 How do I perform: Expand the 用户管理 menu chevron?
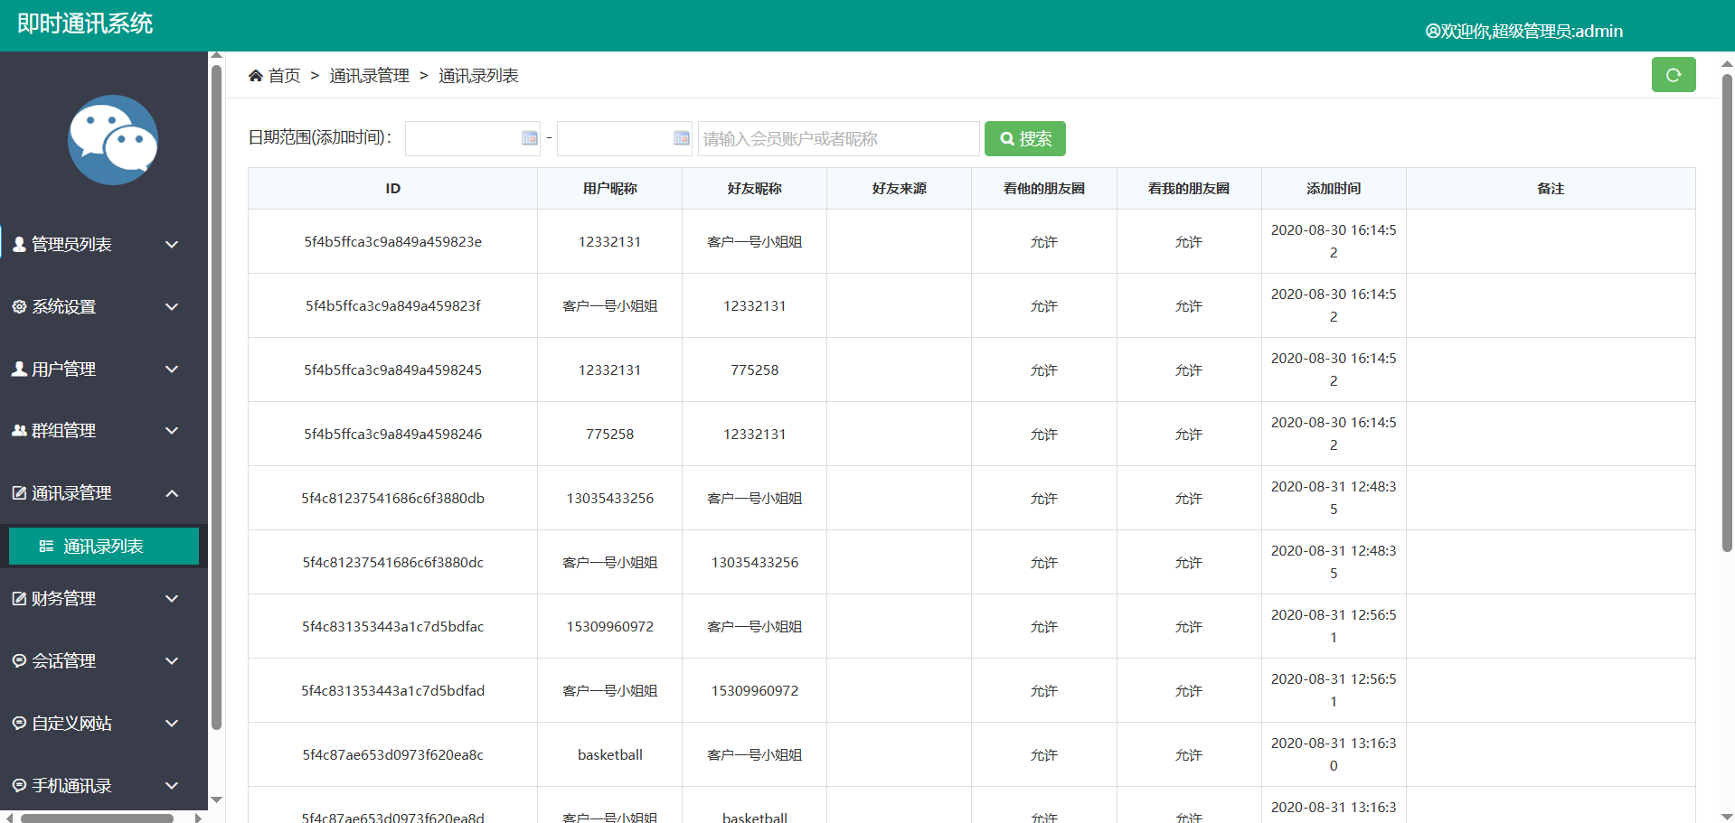pyautogui.click(x=172, y=369)
